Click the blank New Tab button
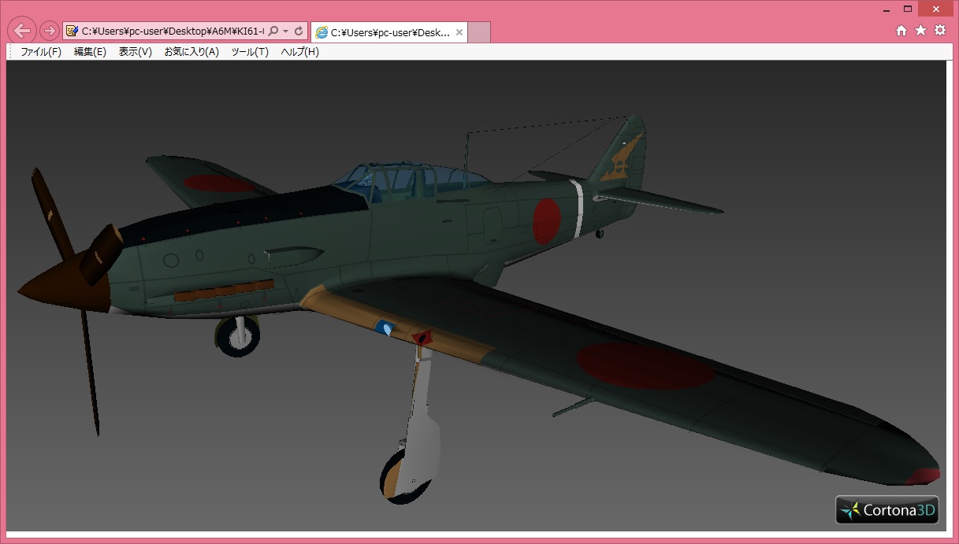Screen dimensions: 959x544 [x=479, y=32]
